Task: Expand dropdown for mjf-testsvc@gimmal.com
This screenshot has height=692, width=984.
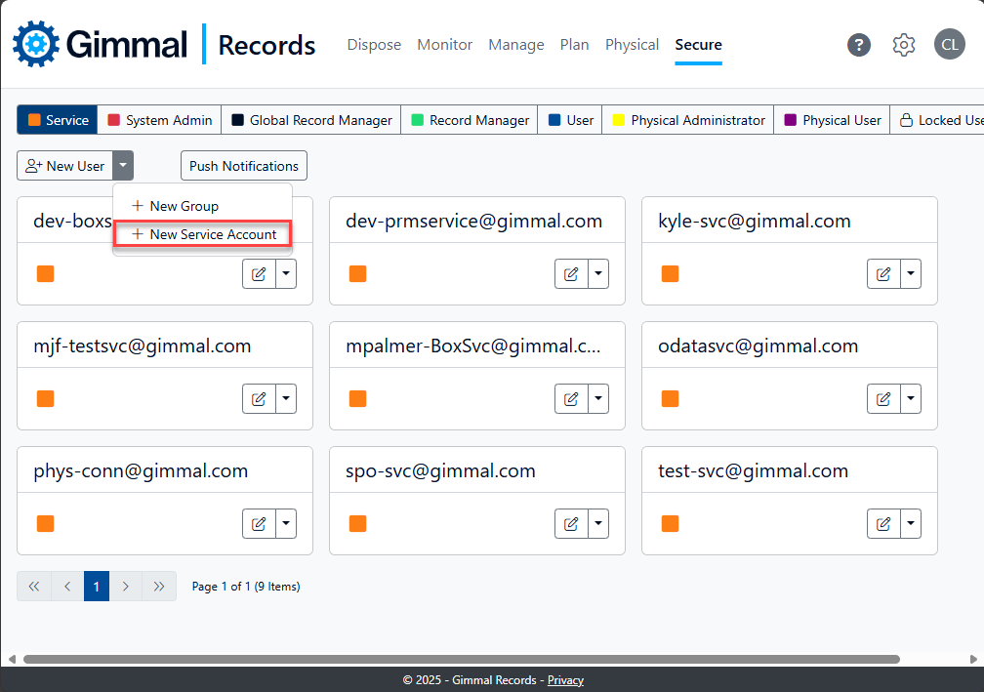Action: pyautogui.click(x=286, y=399)
